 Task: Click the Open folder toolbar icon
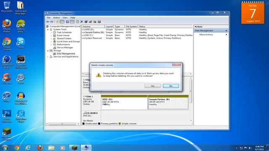pos(90,22)
